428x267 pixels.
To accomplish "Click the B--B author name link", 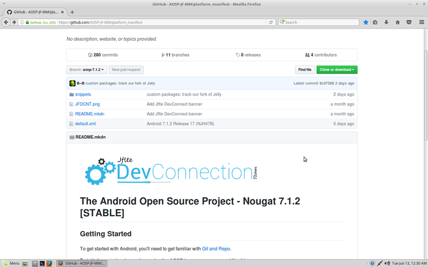I will coord(81,83).
